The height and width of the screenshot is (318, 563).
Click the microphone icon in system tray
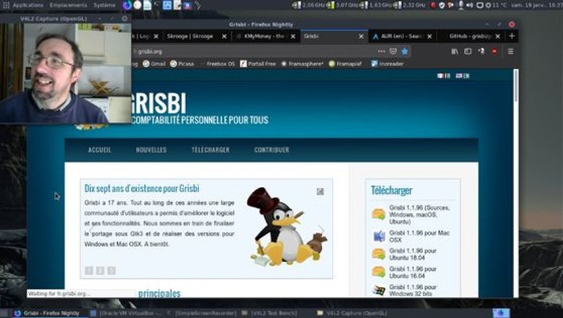tap(461, 5)
